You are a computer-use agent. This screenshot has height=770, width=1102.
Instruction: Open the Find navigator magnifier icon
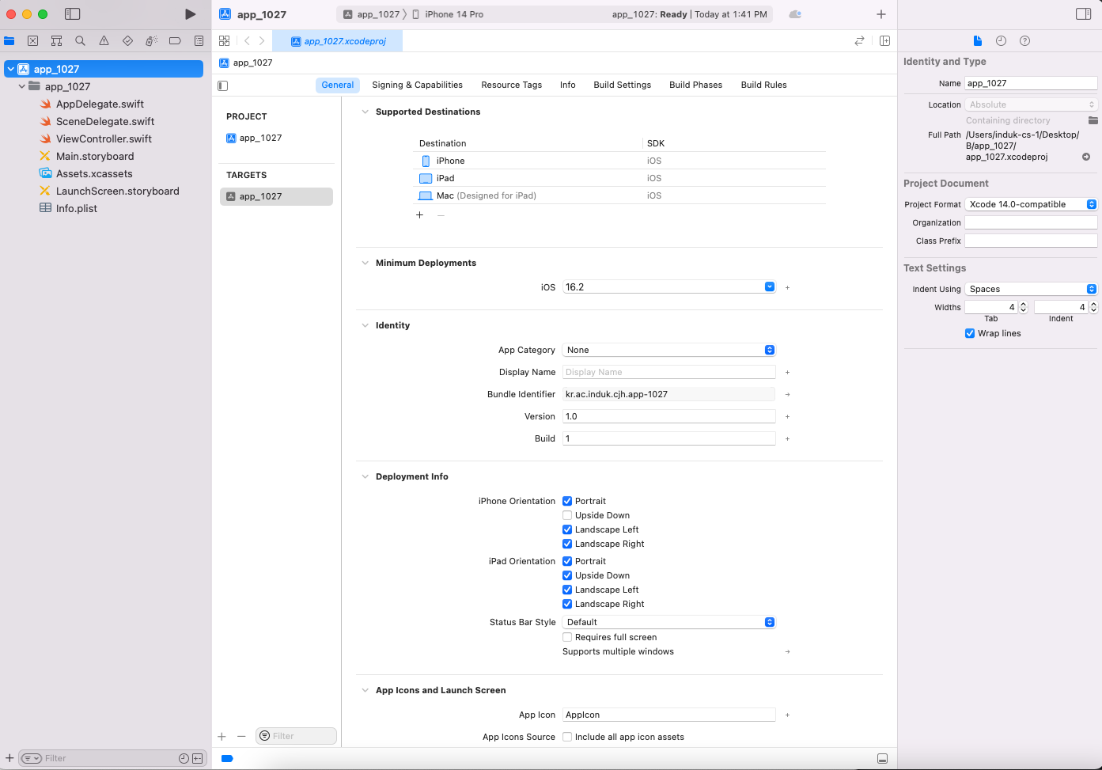click(80, 40)
